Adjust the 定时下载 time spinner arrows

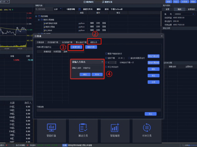[x=124, y=58]
